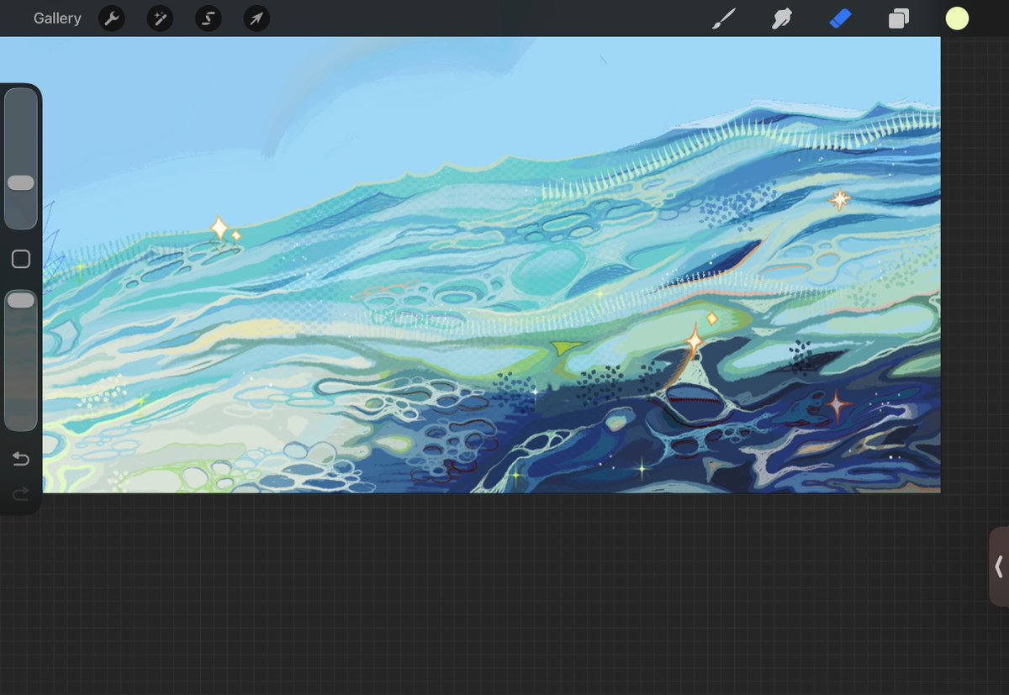This screenshot has width=1009, height=695.
Task: Redo the last undone action
Action: pos(21,493)
